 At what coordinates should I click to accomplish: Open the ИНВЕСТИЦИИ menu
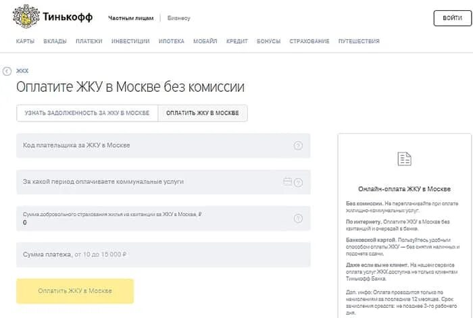[x=130, y=41]
